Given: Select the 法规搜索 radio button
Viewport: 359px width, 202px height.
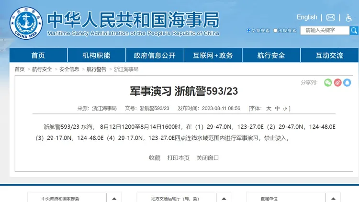Looking at the screenshot, I should [x=275, y=31].
